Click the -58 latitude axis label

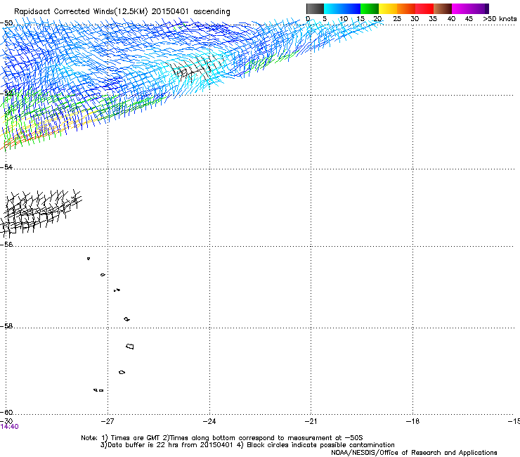6,326
